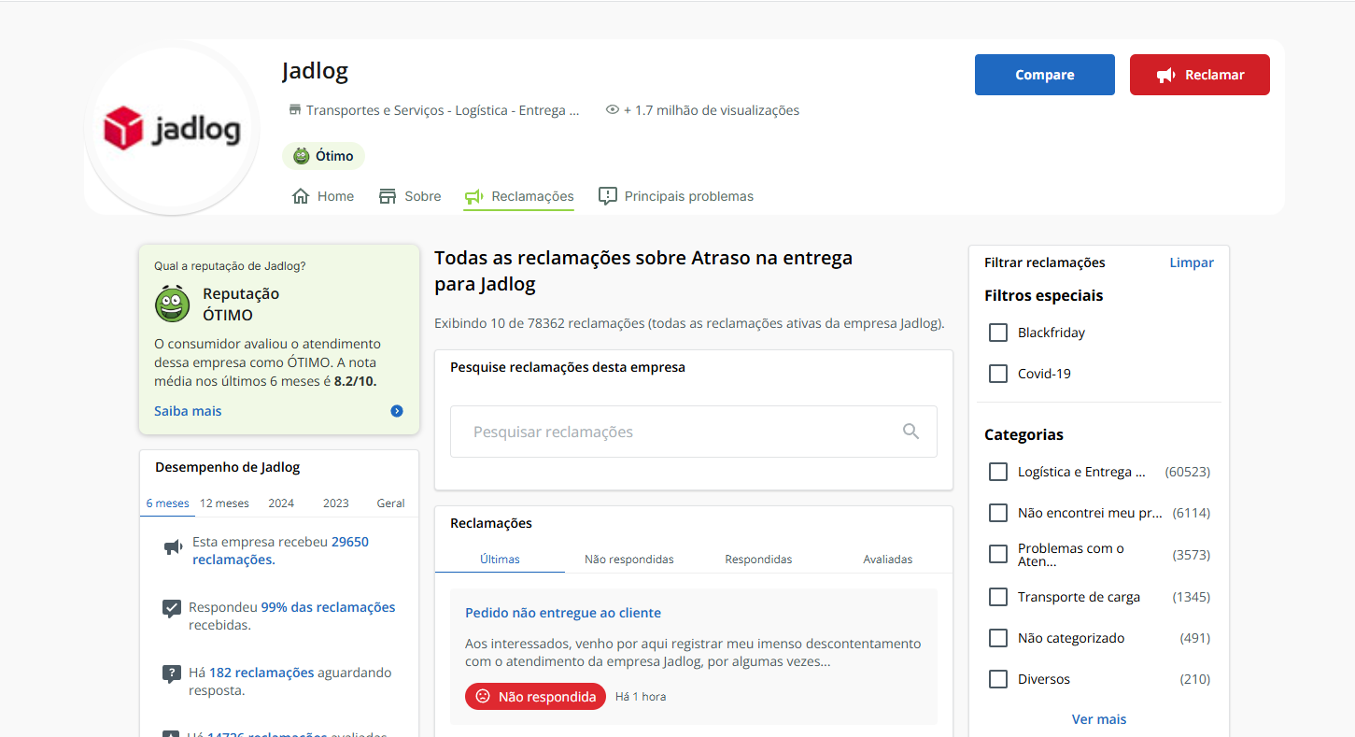Click sad face icon in Não respondida badge
The image size is (1355, 737).
coord(483,696)
